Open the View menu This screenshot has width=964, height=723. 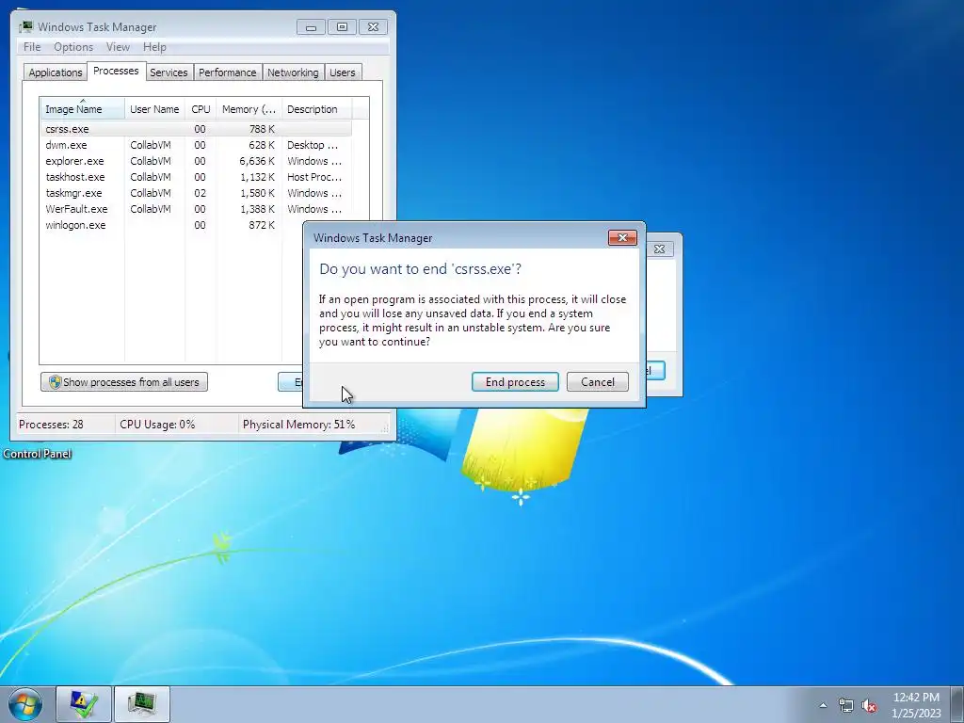tap(118, 47)
